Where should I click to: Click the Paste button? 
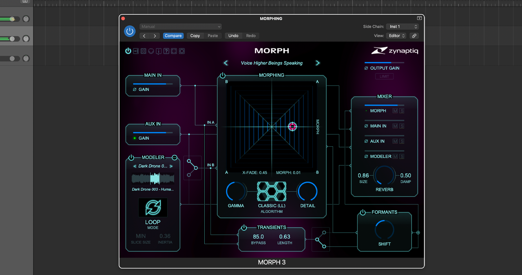tap(212, 36)
